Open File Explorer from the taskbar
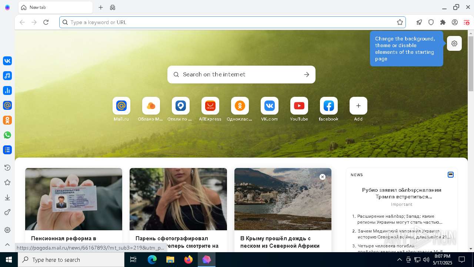The width and height of the screenshot is (474, 267). click(170, 260)
